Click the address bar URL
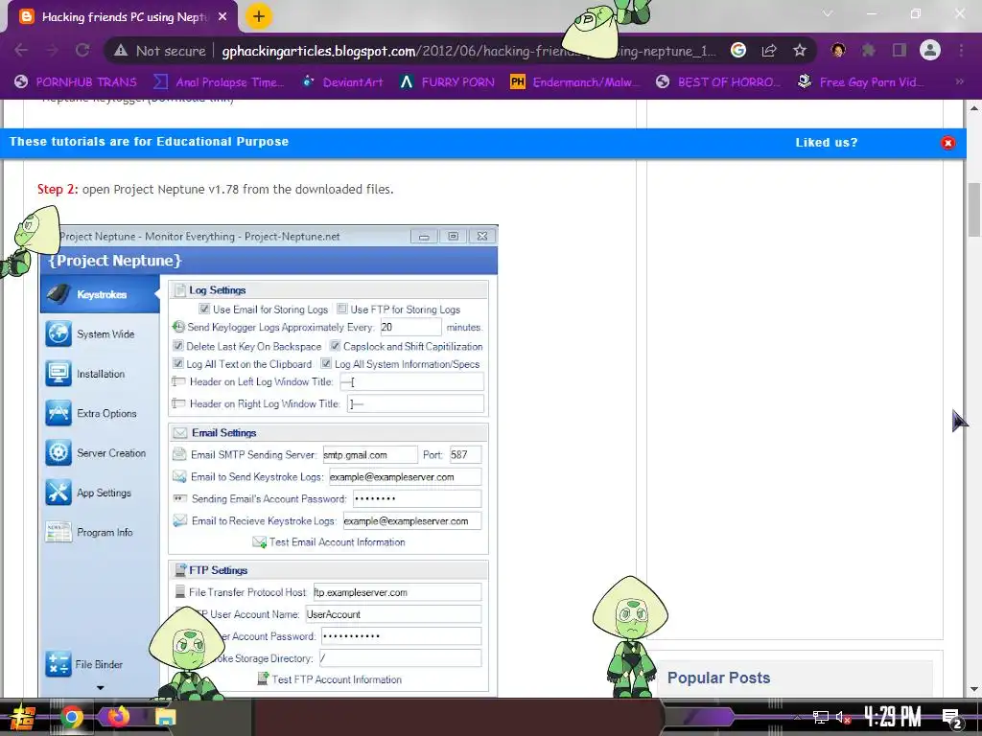 468,51
